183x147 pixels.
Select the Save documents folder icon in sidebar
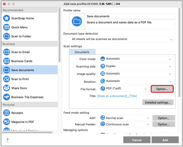(x=7, y=70)
